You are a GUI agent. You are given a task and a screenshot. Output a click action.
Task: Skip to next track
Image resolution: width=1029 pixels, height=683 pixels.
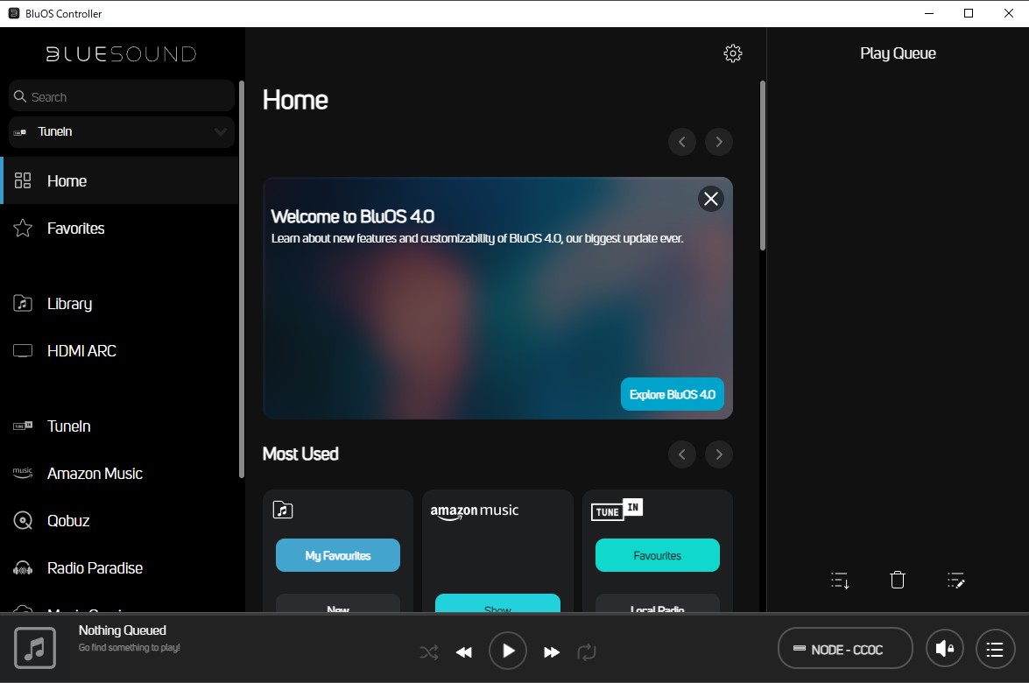tap(552, 651)
